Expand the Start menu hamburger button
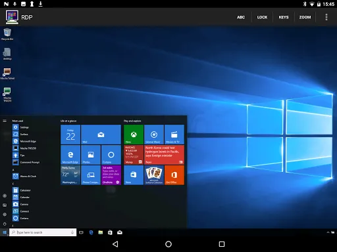This screenshot has height=252, width=337. (5, 121)
